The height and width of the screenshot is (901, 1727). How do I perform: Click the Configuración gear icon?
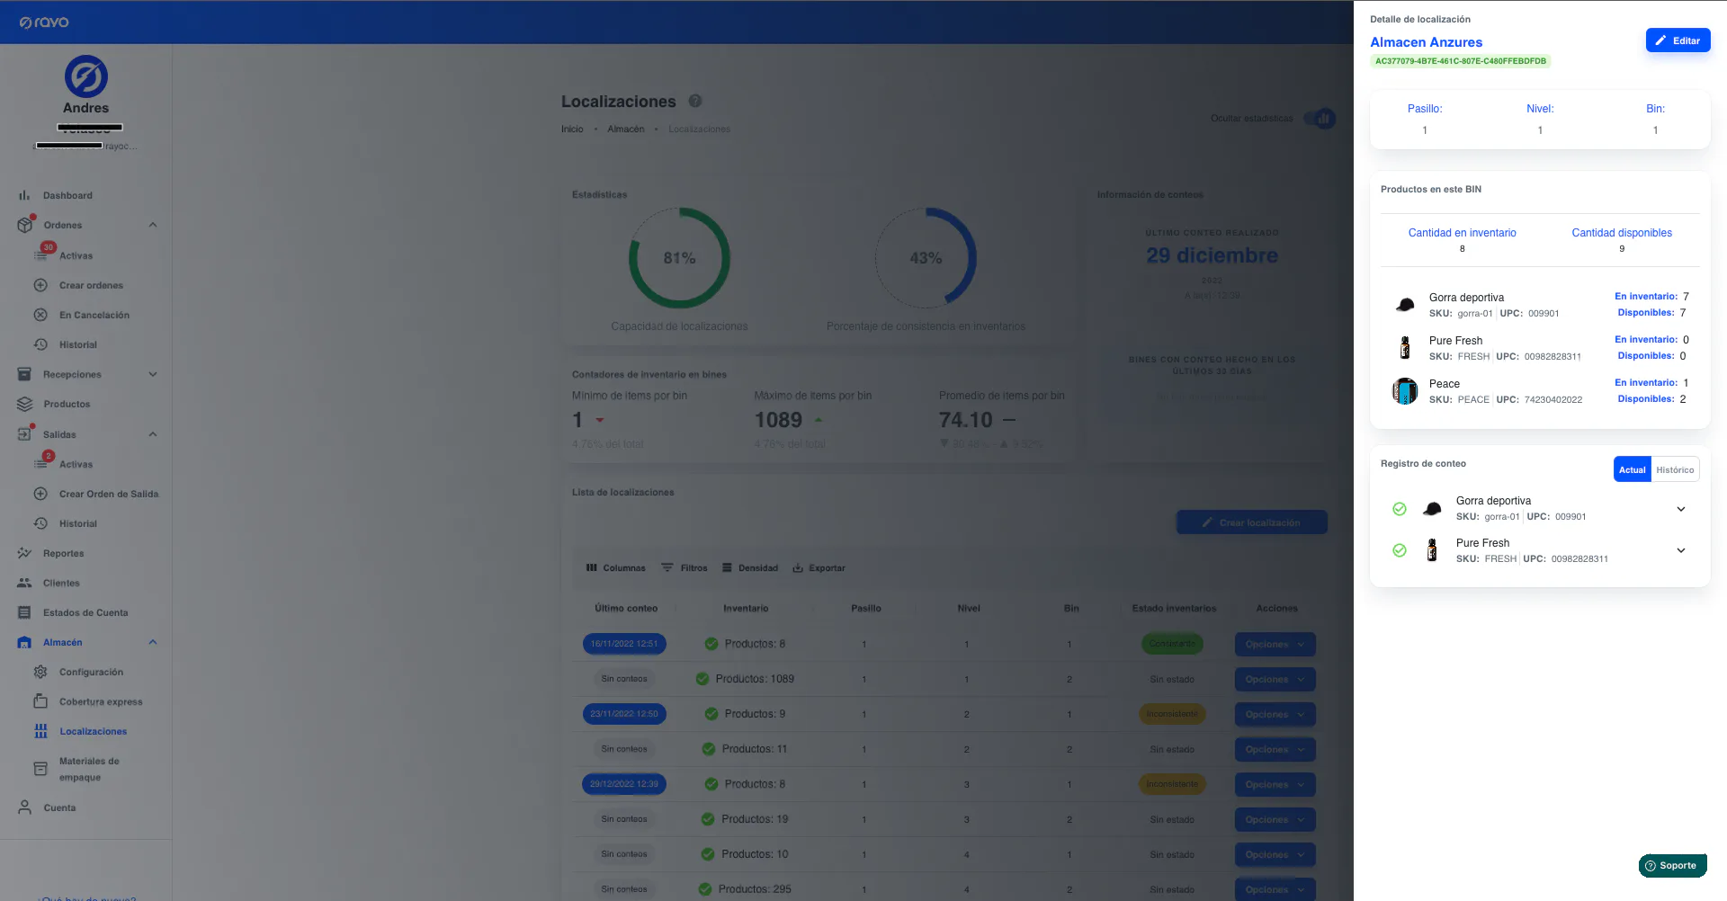click(40, 672)
